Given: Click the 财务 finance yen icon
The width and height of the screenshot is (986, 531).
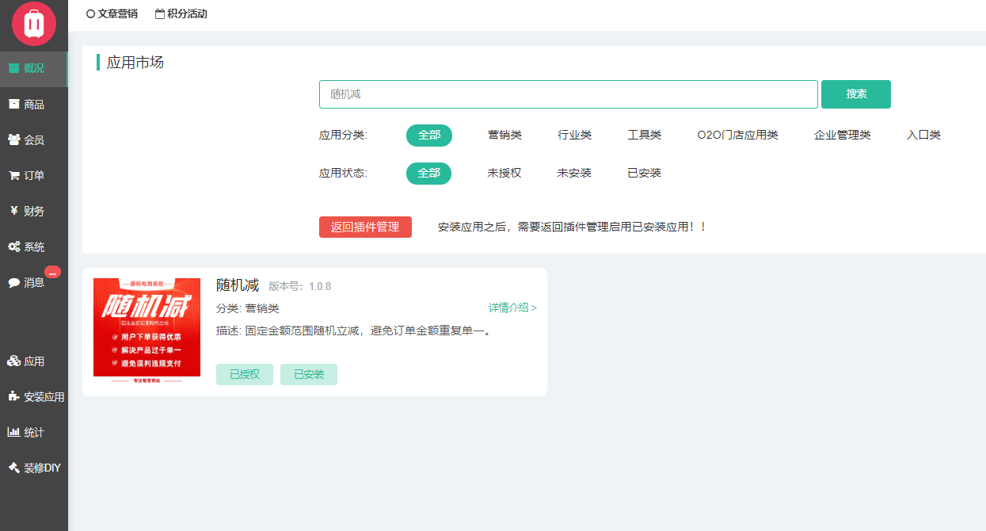Looking at the screenshot, I should coord(13,211).
